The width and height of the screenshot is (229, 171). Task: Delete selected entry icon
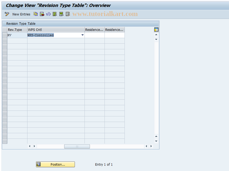click(x=42, y=14)
